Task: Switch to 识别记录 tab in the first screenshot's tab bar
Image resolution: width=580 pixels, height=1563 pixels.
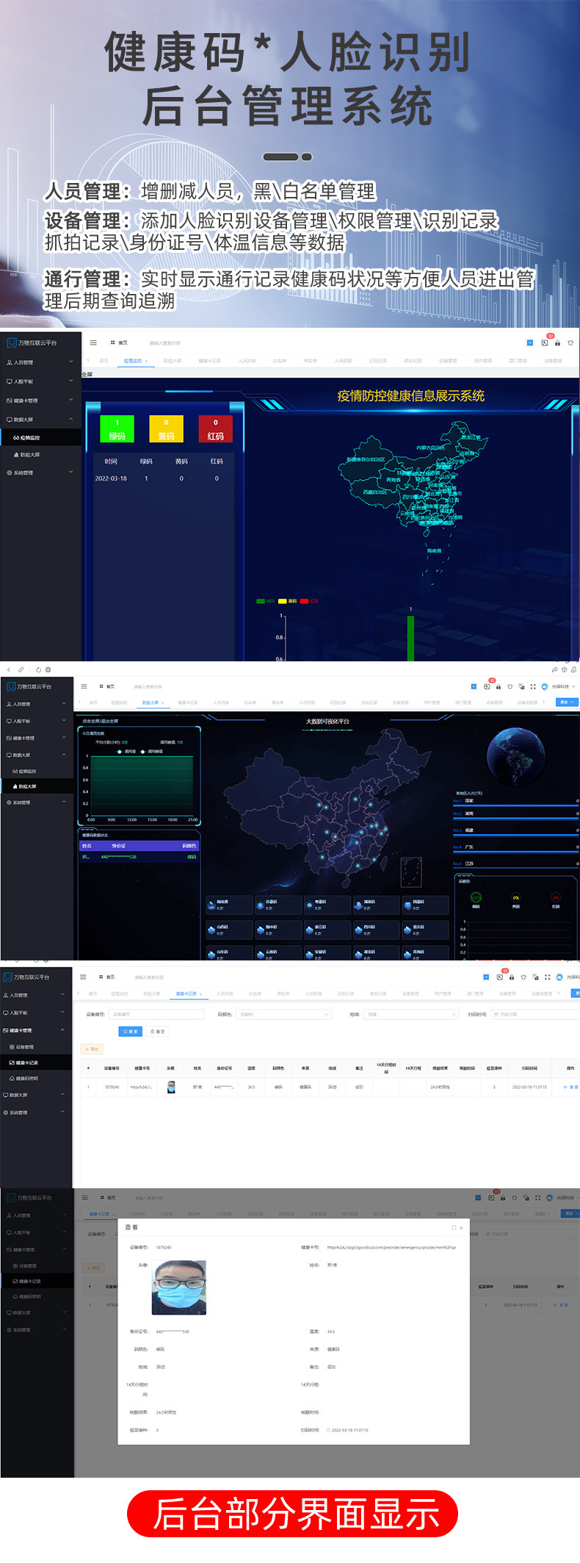Action: 378,361
